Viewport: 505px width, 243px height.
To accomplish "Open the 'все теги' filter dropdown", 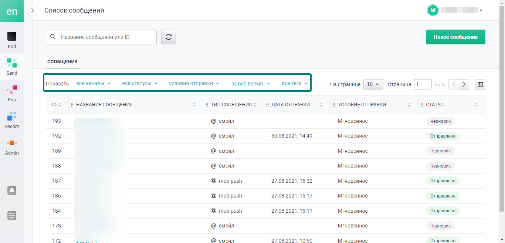I will 295,84.
